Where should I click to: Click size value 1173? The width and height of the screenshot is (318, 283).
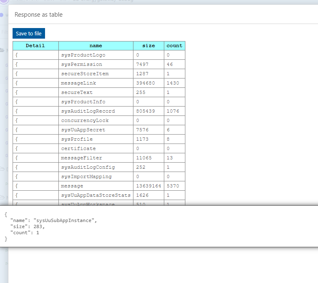tap(142, 139)
